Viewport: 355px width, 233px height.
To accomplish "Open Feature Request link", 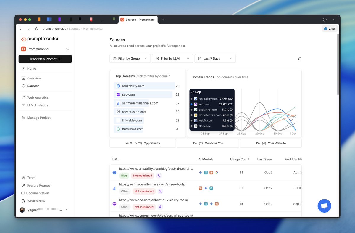I will 37,185.
